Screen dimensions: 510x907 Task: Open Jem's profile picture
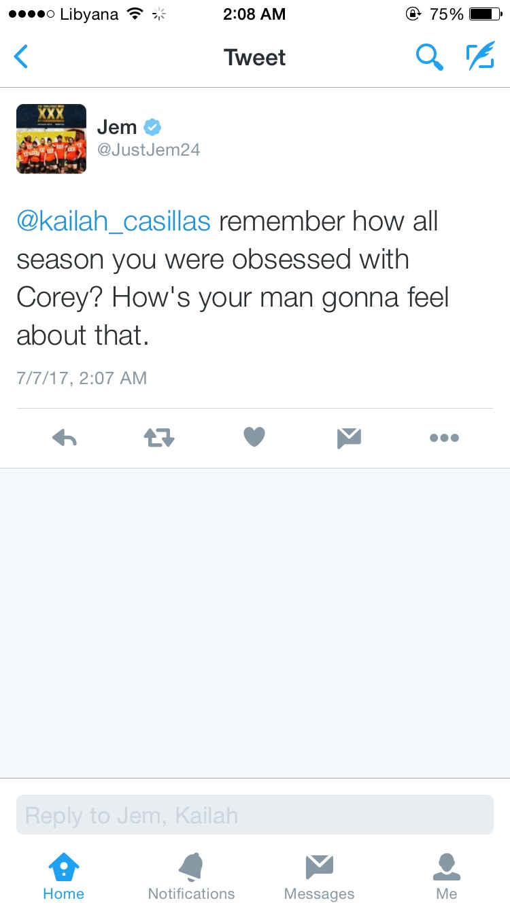point(52,139)
